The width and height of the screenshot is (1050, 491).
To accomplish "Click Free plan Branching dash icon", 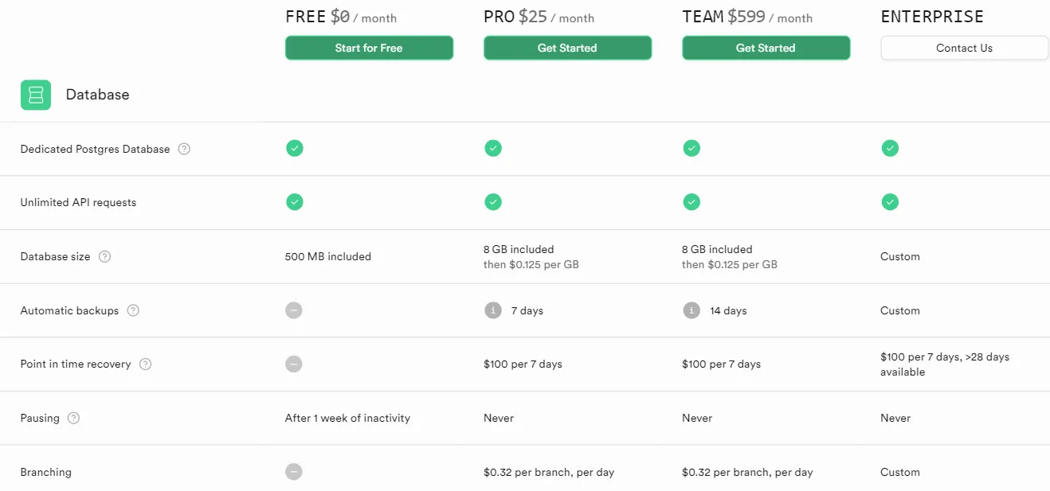I will 294,472.
